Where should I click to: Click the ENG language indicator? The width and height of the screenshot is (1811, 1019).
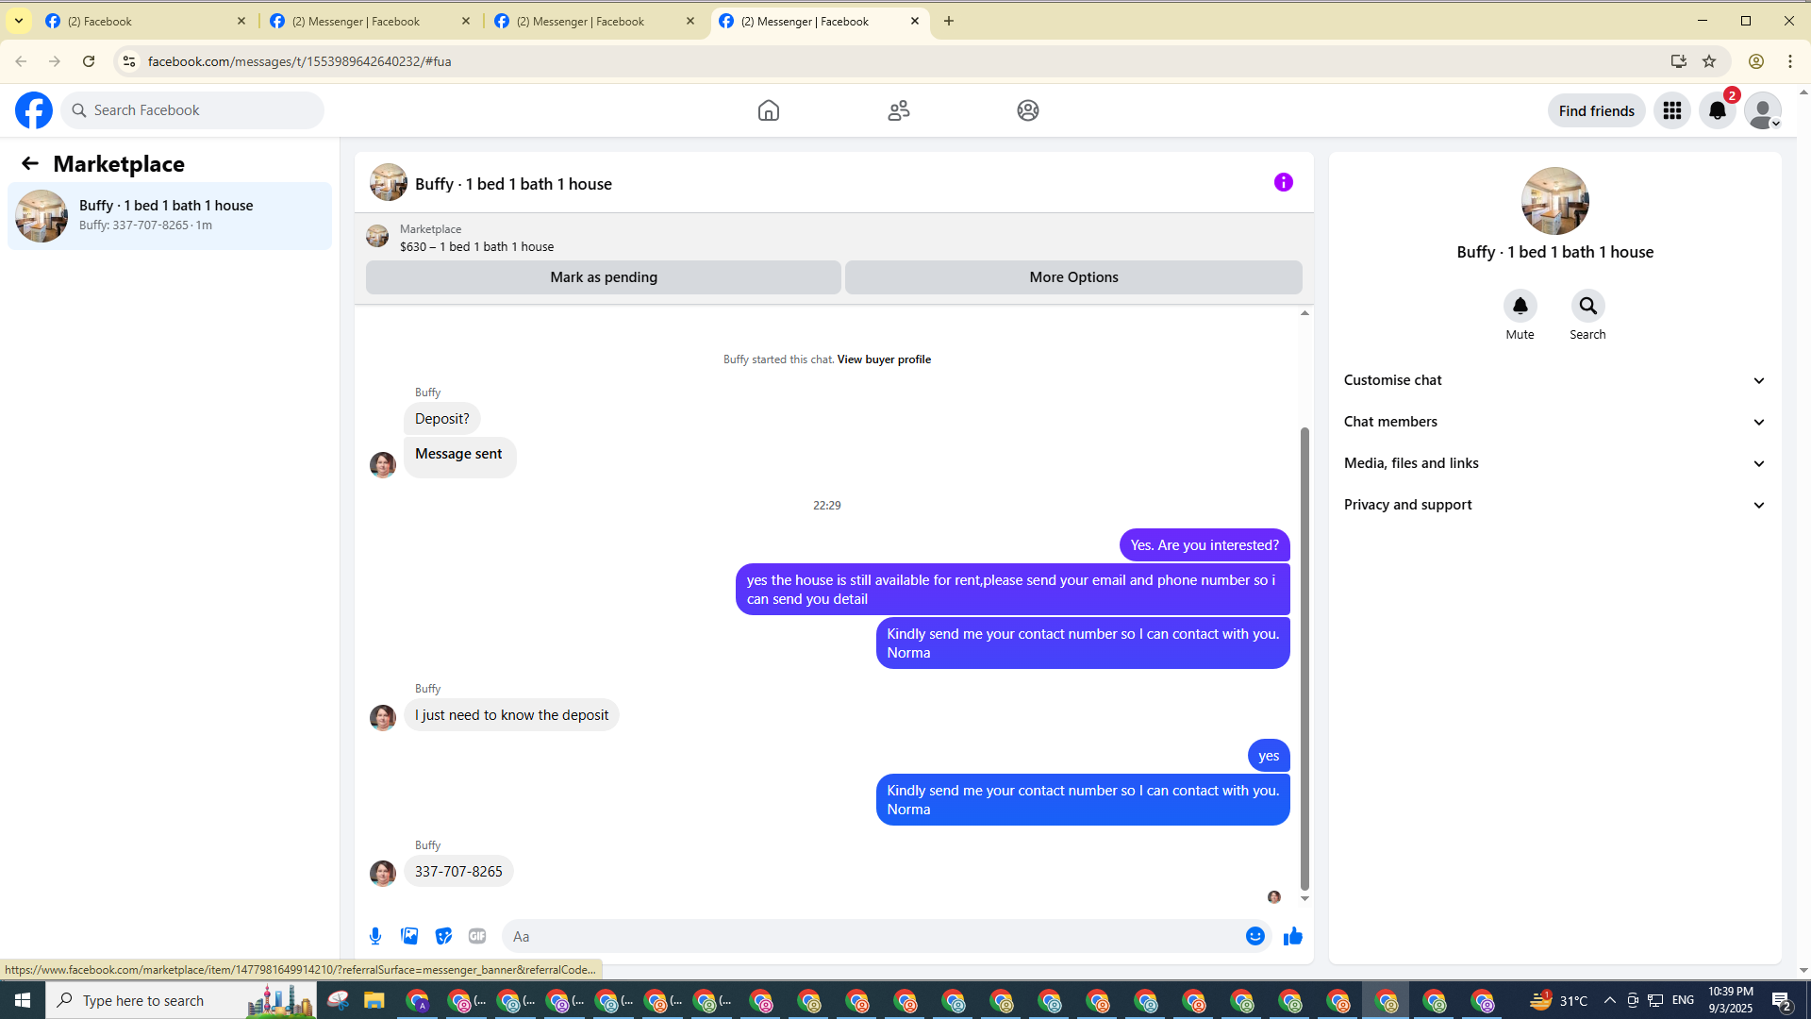[x=1684, y=1000]
